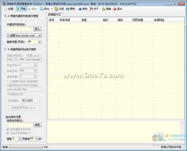187x151 pixels.
Task: Click the 停止 (Stop) toolbar button
Action: point(32,9)
